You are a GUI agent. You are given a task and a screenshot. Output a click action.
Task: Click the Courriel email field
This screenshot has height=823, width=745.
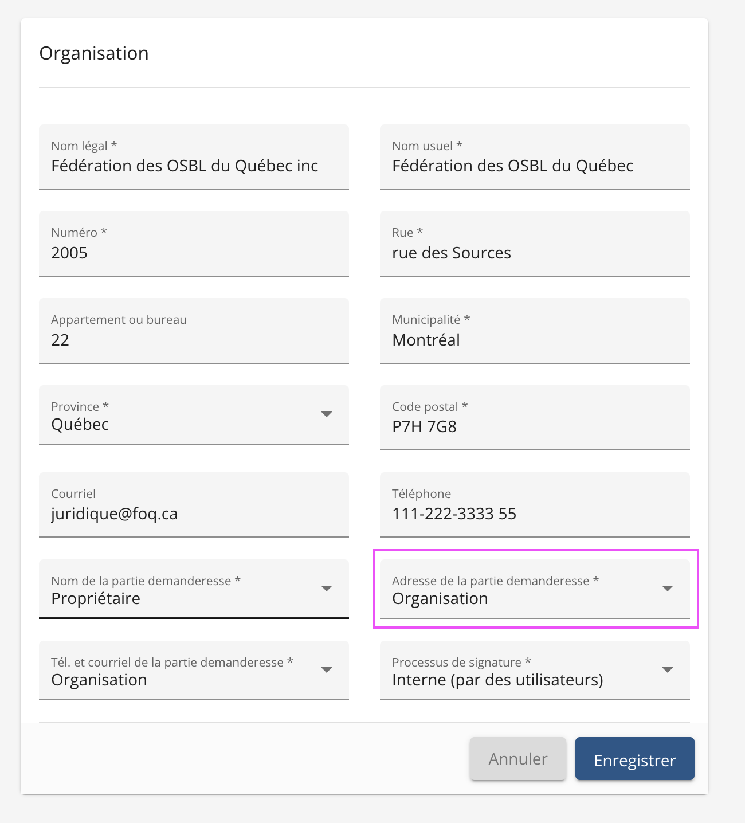click(193, 514)
